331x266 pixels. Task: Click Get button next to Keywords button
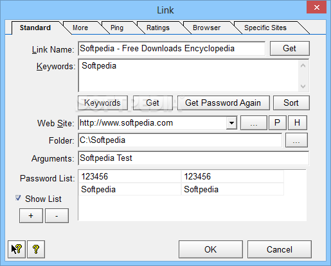[153, 103]
